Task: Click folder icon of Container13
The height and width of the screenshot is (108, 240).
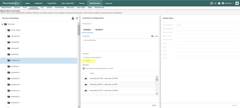Action: point(9,79)
